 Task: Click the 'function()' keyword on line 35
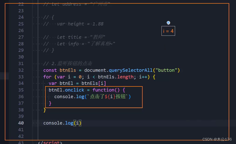(106, 90)
